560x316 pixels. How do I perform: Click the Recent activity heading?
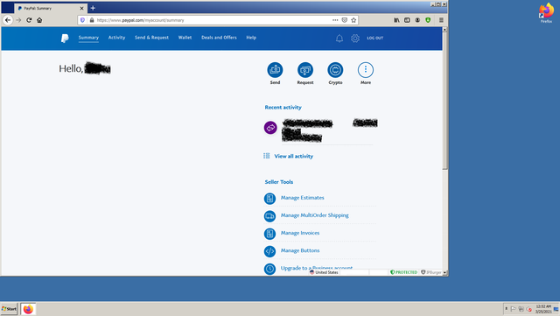pos(283,108)
